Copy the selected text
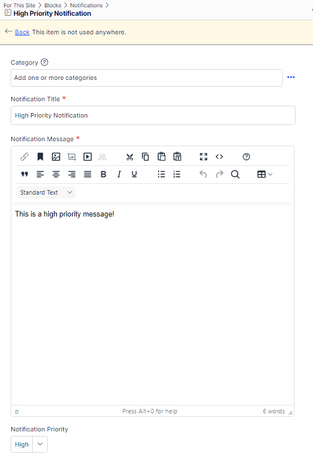313x455 pixels. (145, 157)
